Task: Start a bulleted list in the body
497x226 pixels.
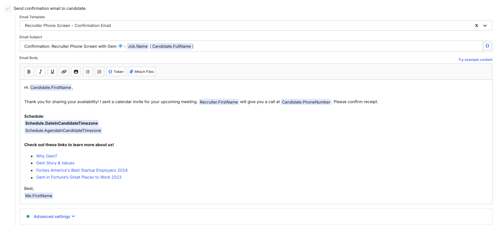Action: point(87,72)
